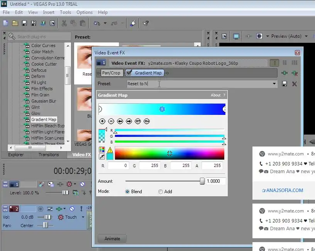The width and height of the screenshot is (315, 251).
Task: Select the Pan/Crop chain button
Action: 111,73
